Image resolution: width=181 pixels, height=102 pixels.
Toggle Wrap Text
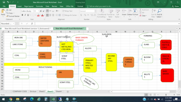67,11
